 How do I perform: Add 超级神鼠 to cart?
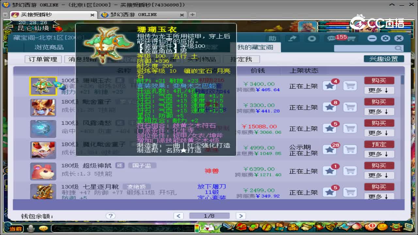(350, 171)
